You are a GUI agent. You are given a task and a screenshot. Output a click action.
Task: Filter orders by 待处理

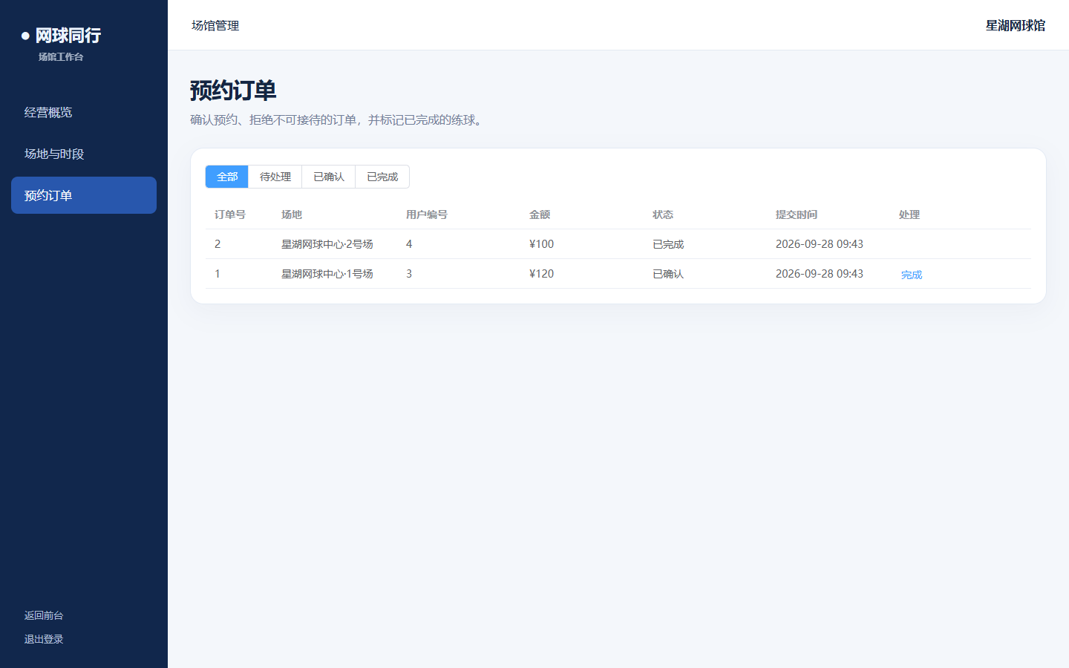pyautogui.click(x=275, y=177)
